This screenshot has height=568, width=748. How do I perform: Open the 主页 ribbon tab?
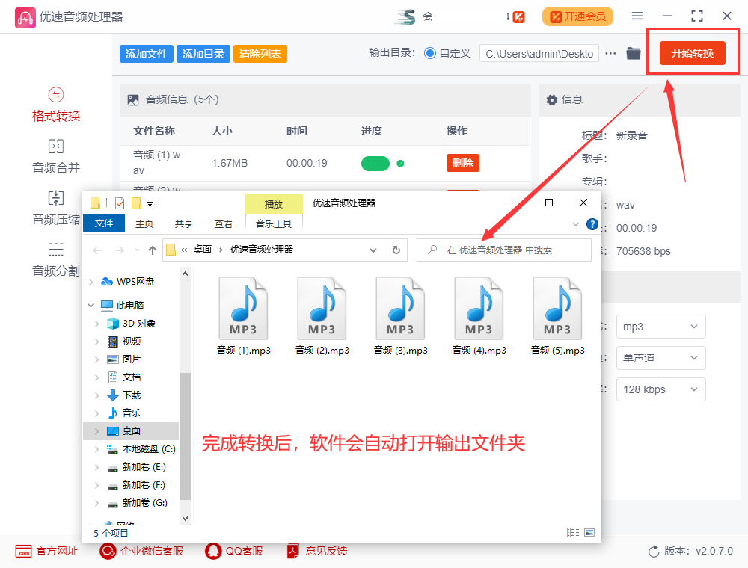[144, 223]
